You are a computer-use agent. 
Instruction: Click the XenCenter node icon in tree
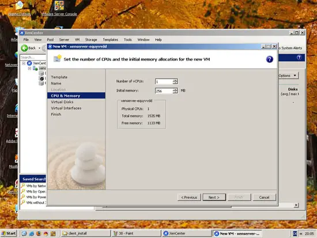click(29, 63)
